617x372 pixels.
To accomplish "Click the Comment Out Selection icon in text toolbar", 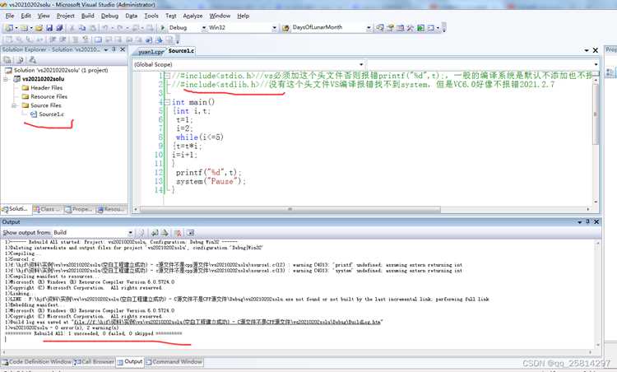I will coord(75,40).
